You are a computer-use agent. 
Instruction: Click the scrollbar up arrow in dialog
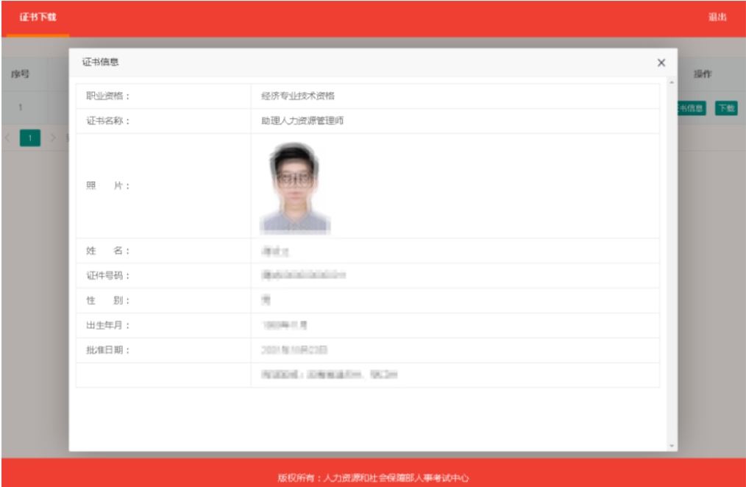pyautogui.click(x=672, y=82)
